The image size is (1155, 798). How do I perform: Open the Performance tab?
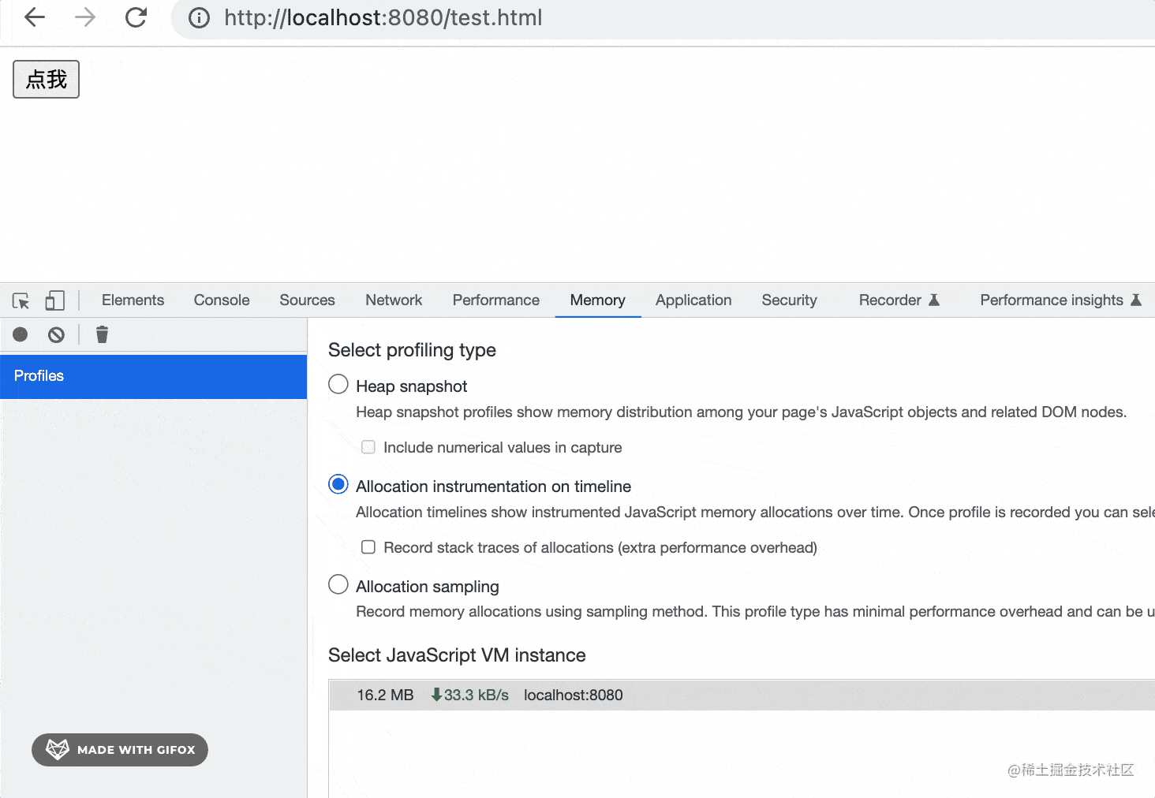[x=496, y=300]
